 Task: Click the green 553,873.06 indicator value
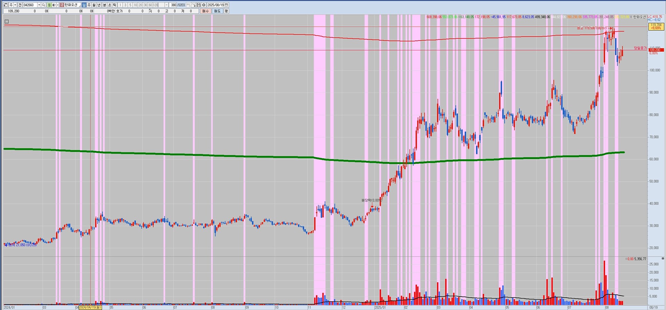450,17
